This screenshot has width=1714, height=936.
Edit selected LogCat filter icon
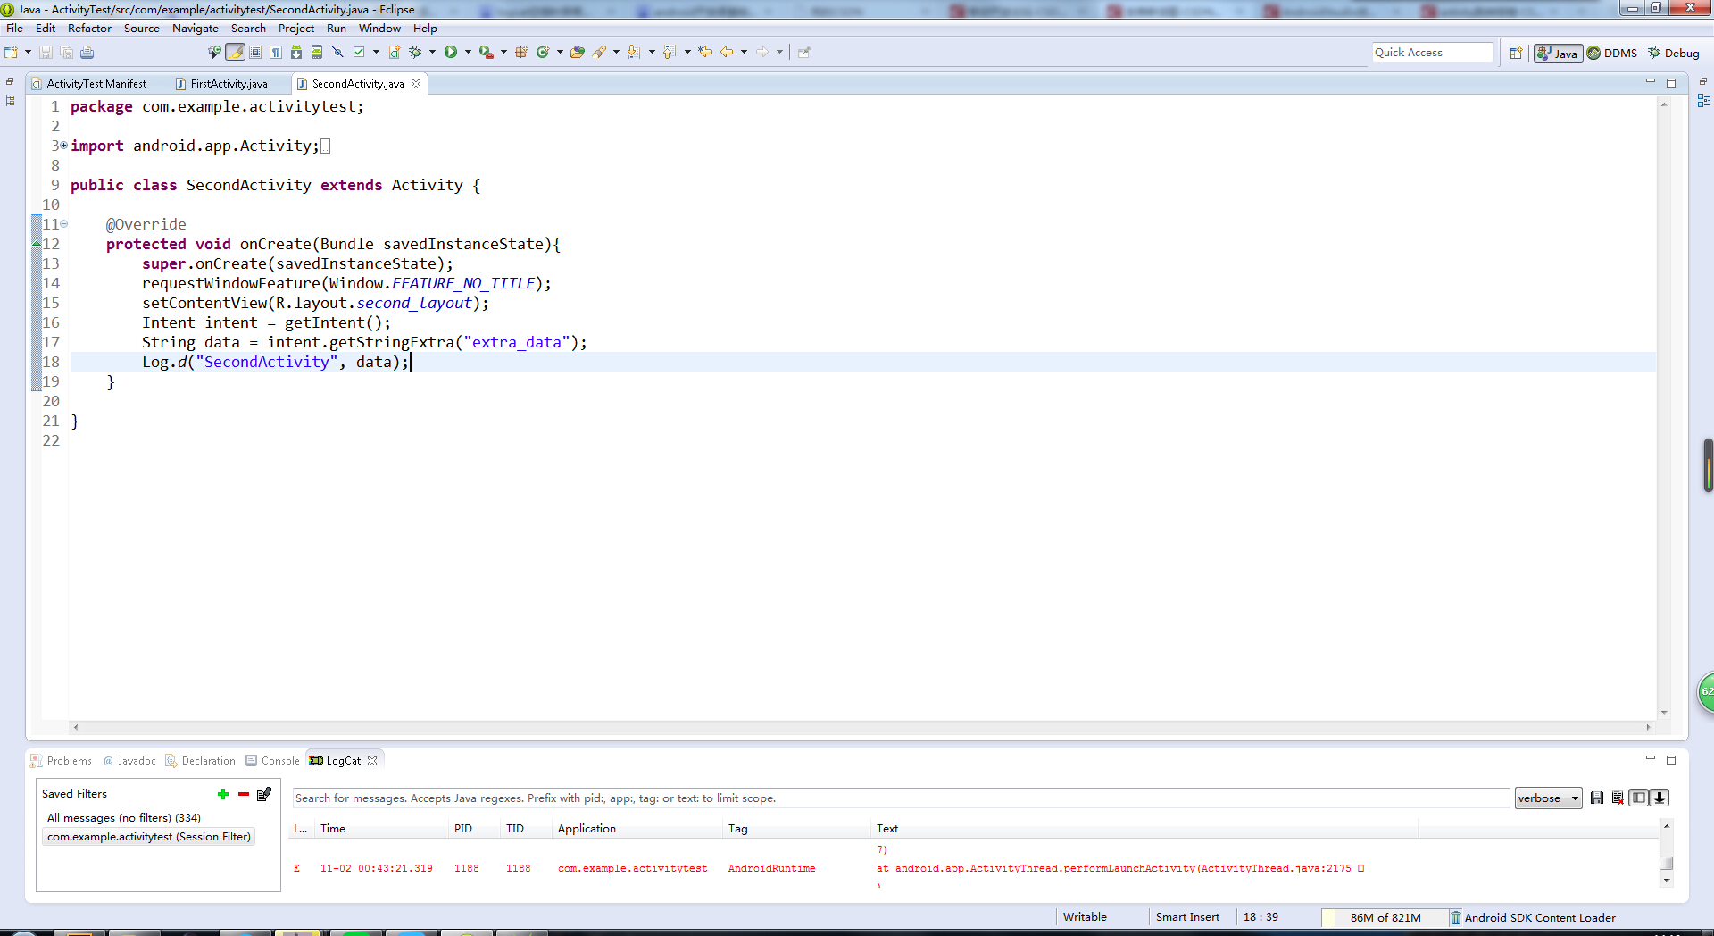pyautogui.click(x=264, y=794)
